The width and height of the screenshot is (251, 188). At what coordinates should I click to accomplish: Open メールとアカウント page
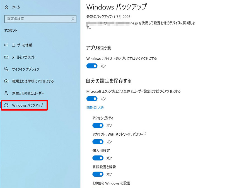point(23,57)
